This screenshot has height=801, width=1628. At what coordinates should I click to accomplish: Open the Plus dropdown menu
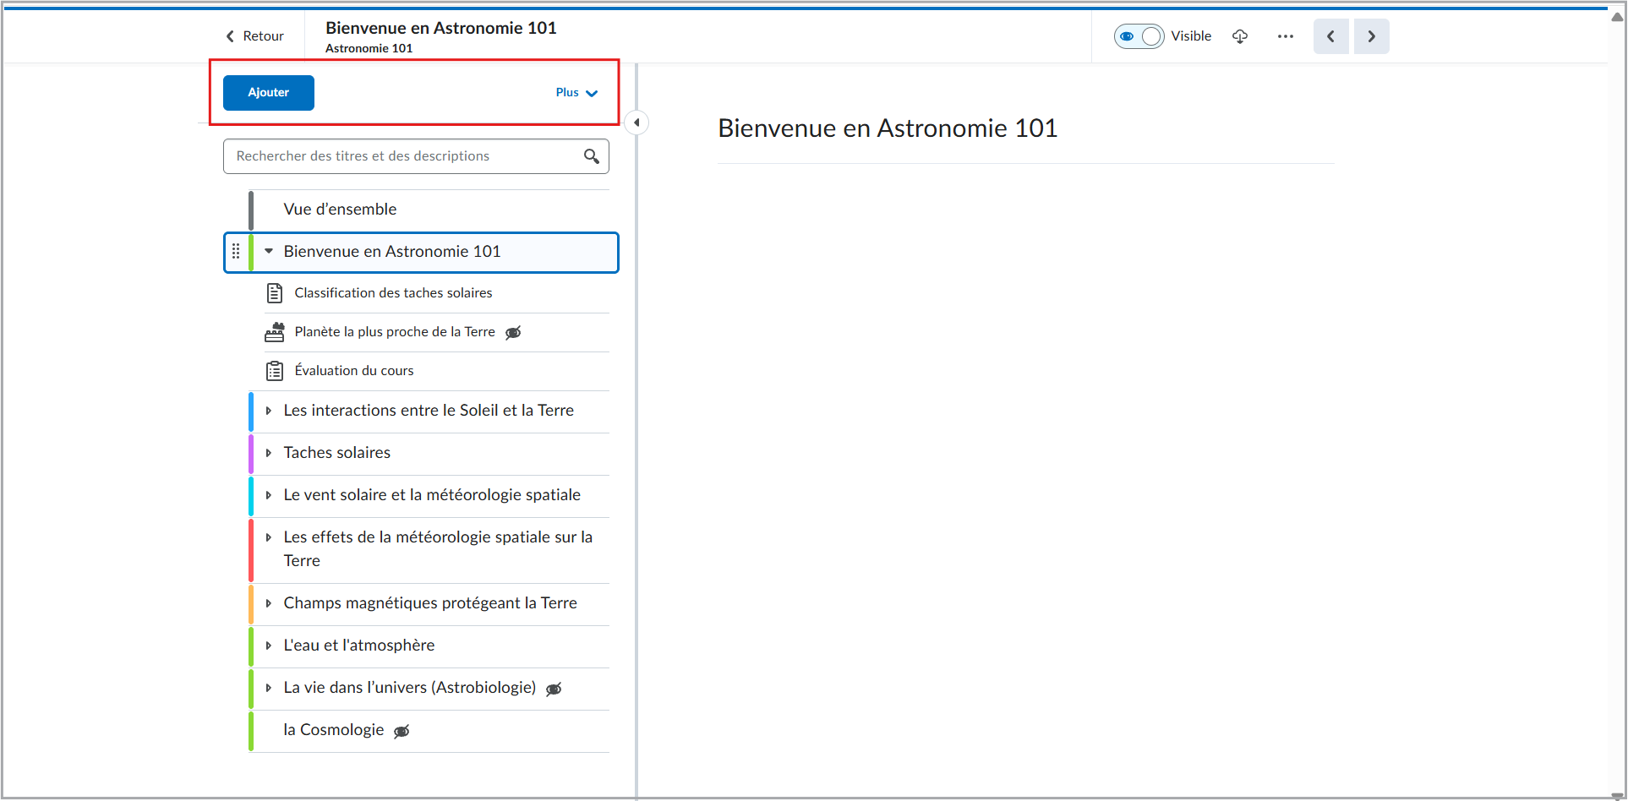pos(576,93)
